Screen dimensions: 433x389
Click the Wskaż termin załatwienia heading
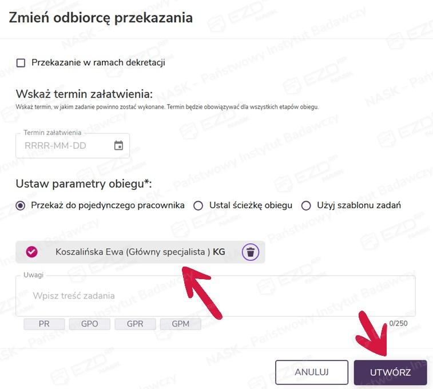tap(84, 94)
